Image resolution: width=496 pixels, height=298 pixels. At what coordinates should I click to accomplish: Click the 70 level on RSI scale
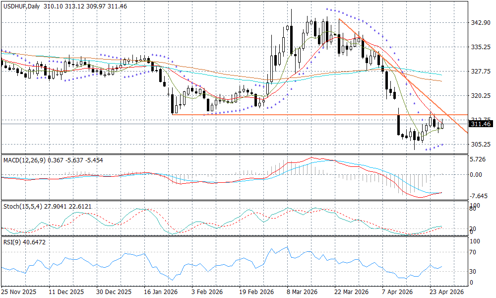point(473,252)
